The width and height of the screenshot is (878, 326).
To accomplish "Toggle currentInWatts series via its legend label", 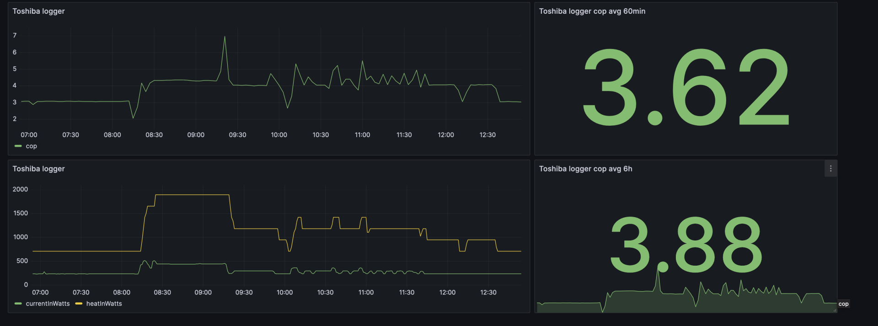I will pos(48,304).
